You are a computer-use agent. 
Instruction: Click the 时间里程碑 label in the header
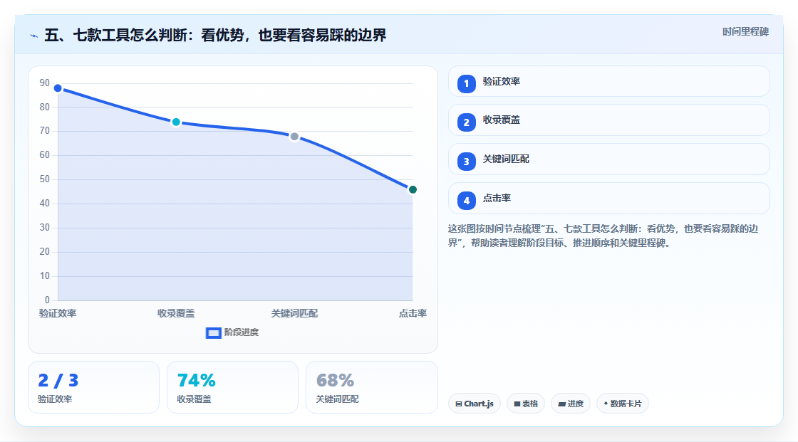pyautogui.click(x=745, y=31)
